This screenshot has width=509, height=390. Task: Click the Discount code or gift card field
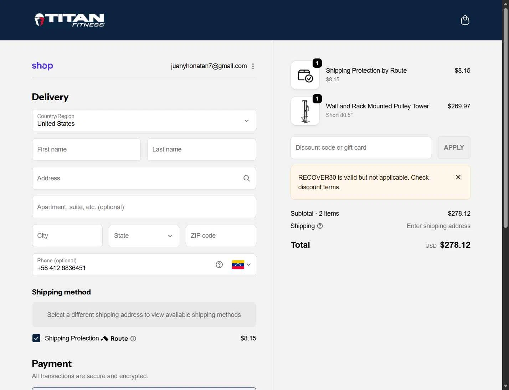coord(361,148)
